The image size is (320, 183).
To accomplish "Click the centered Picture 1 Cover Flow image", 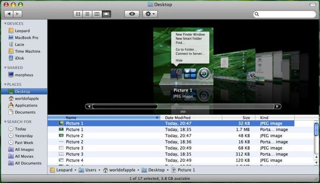I will [x=183, y=56].
